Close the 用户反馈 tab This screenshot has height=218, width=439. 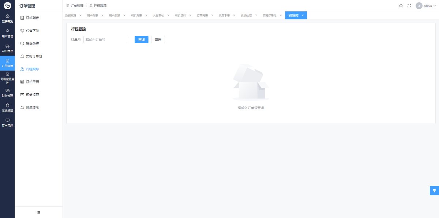tap(124, 15)
